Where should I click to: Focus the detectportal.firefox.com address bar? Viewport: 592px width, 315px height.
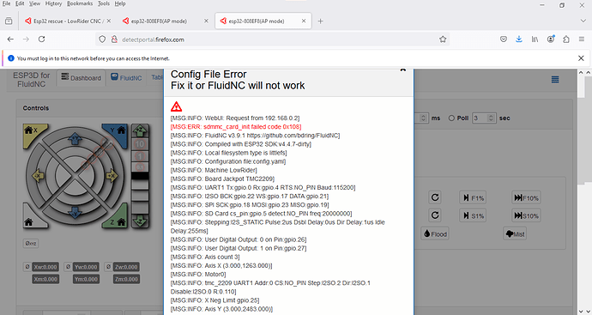tap(272, 39)
